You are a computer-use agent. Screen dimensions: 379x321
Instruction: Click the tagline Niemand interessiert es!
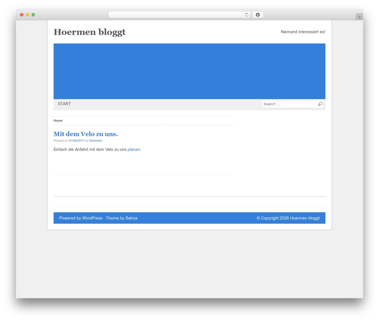point(303,32)
